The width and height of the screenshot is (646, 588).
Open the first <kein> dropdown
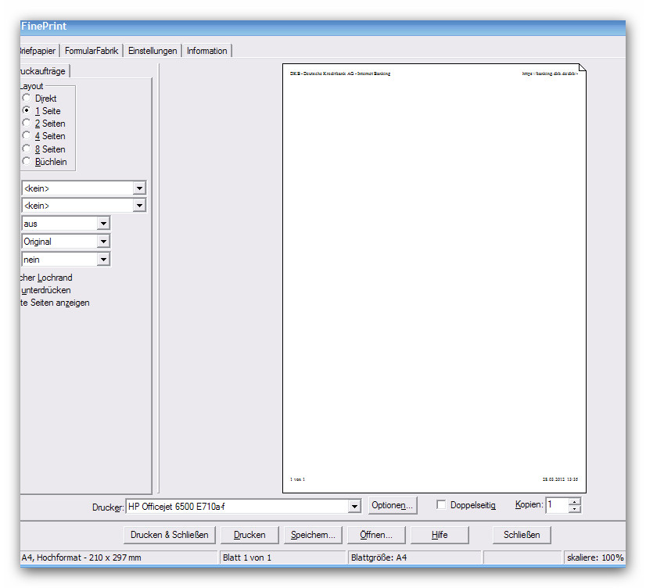139,188
